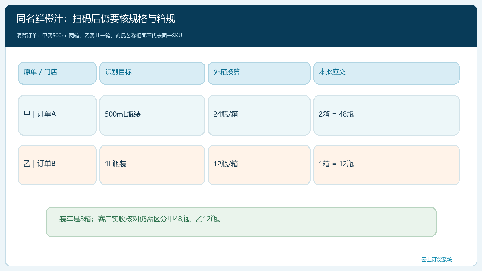
Task: Click the 识别目标 column header
Action: coord(152,73)
